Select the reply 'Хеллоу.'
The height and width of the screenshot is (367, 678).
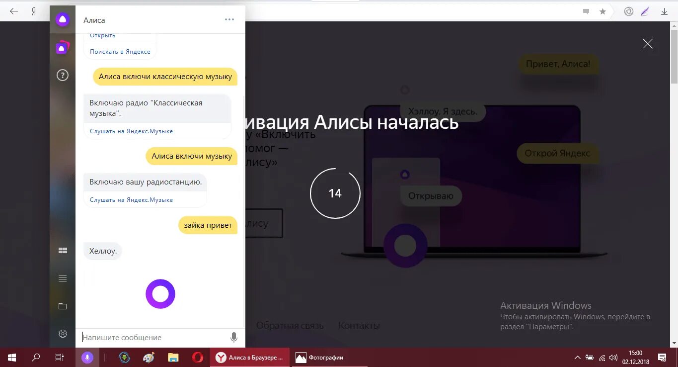103,251
